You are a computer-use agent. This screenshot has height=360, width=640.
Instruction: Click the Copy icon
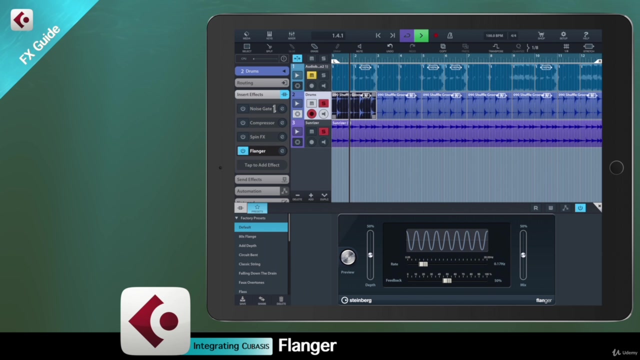click(x=443, y=48)
